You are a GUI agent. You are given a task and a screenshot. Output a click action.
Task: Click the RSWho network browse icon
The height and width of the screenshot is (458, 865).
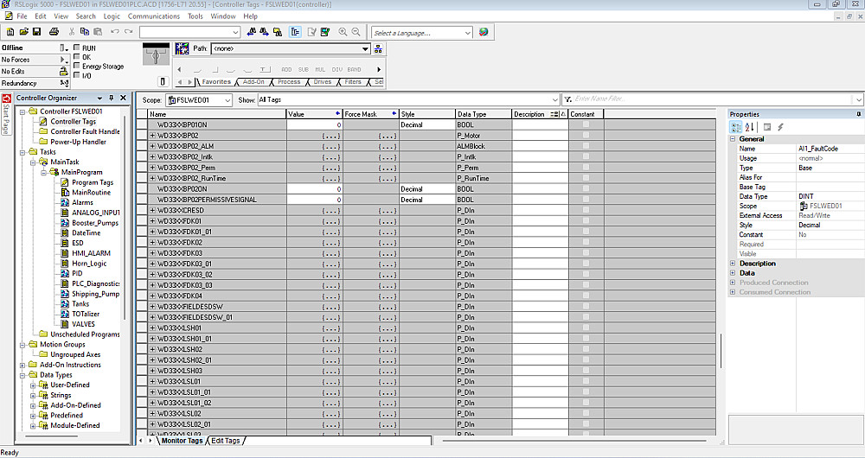(x=182, y=48)
